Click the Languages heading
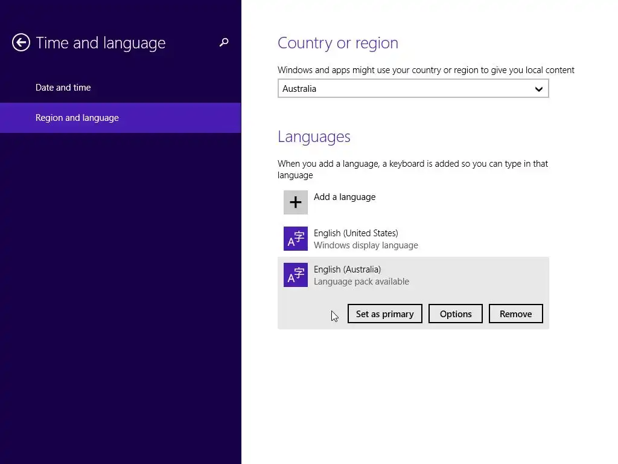Screen dimensions: 618x464 tap(314, 137)
